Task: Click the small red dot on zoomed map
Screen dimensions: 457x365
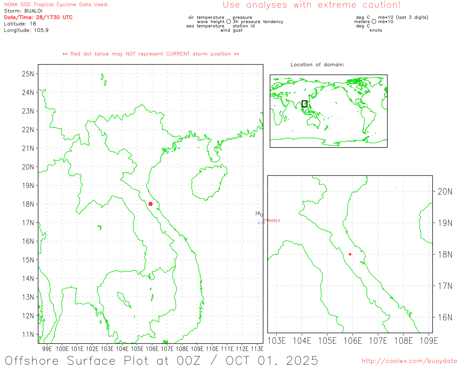Action: pos(350,254)
